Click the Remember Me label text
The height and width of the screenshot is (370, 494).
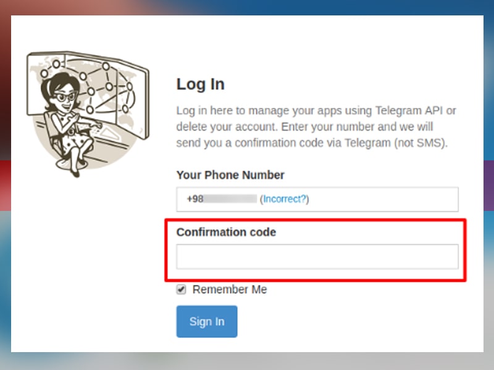pos(230,289)
